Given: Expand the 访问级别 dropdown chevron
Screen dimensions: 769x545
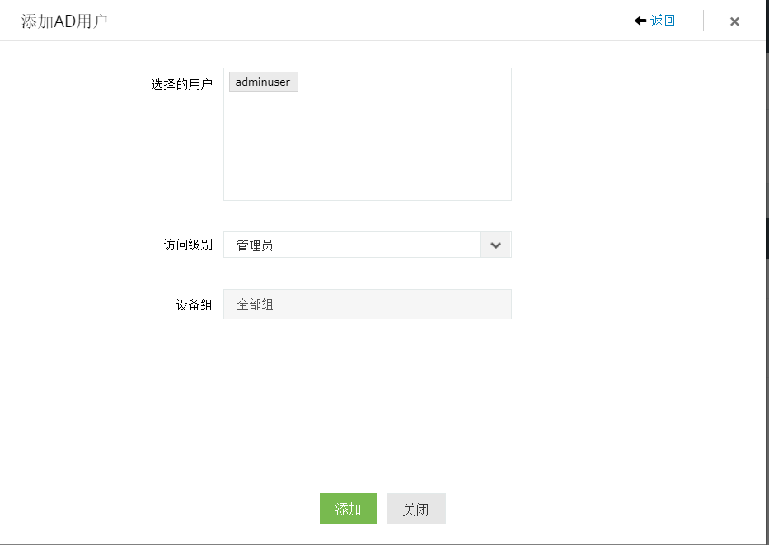Looking at the screenshot, I should click(x=495, y=245).
